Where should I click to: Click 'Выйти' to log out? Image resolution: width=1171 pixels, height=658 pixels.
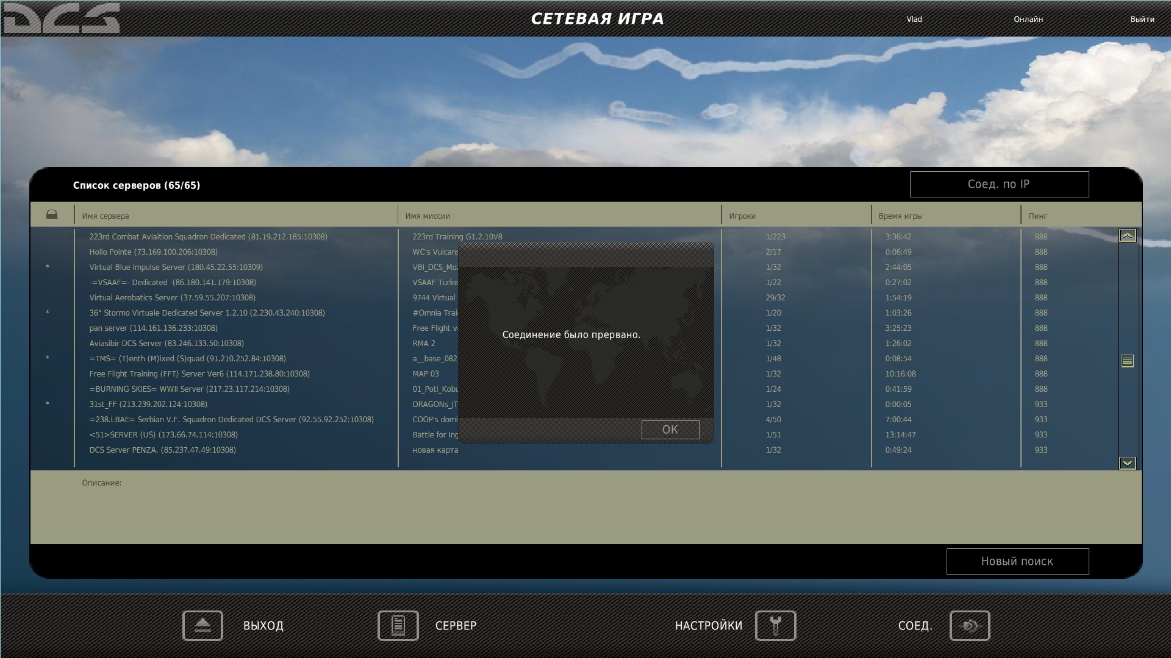click(1142, 19)
